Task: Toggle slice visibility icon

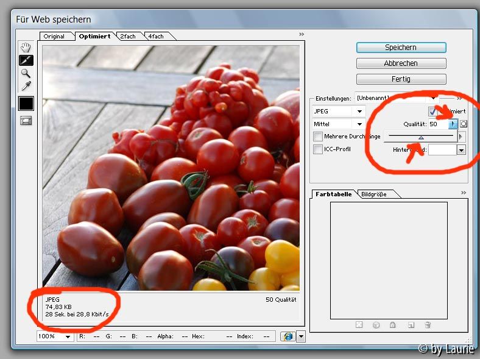Action: pos(26,121)
